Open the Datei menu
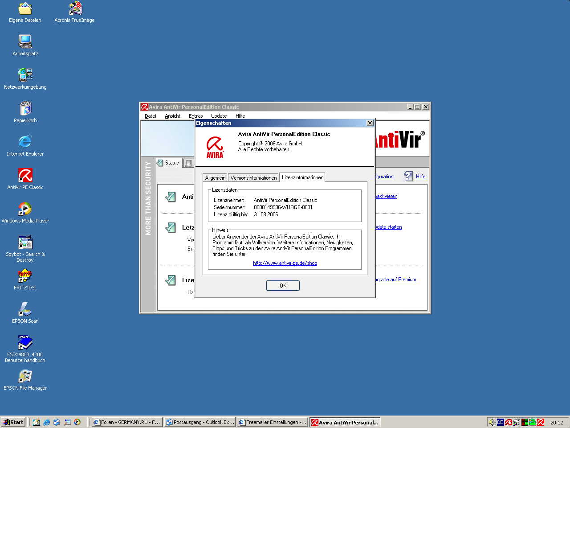The image size is (570, 535). tap(151, 116)
